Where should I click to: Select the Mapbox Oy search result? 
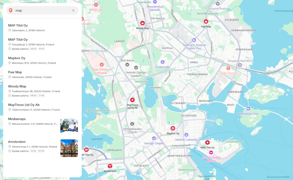[x=42, y=60]
